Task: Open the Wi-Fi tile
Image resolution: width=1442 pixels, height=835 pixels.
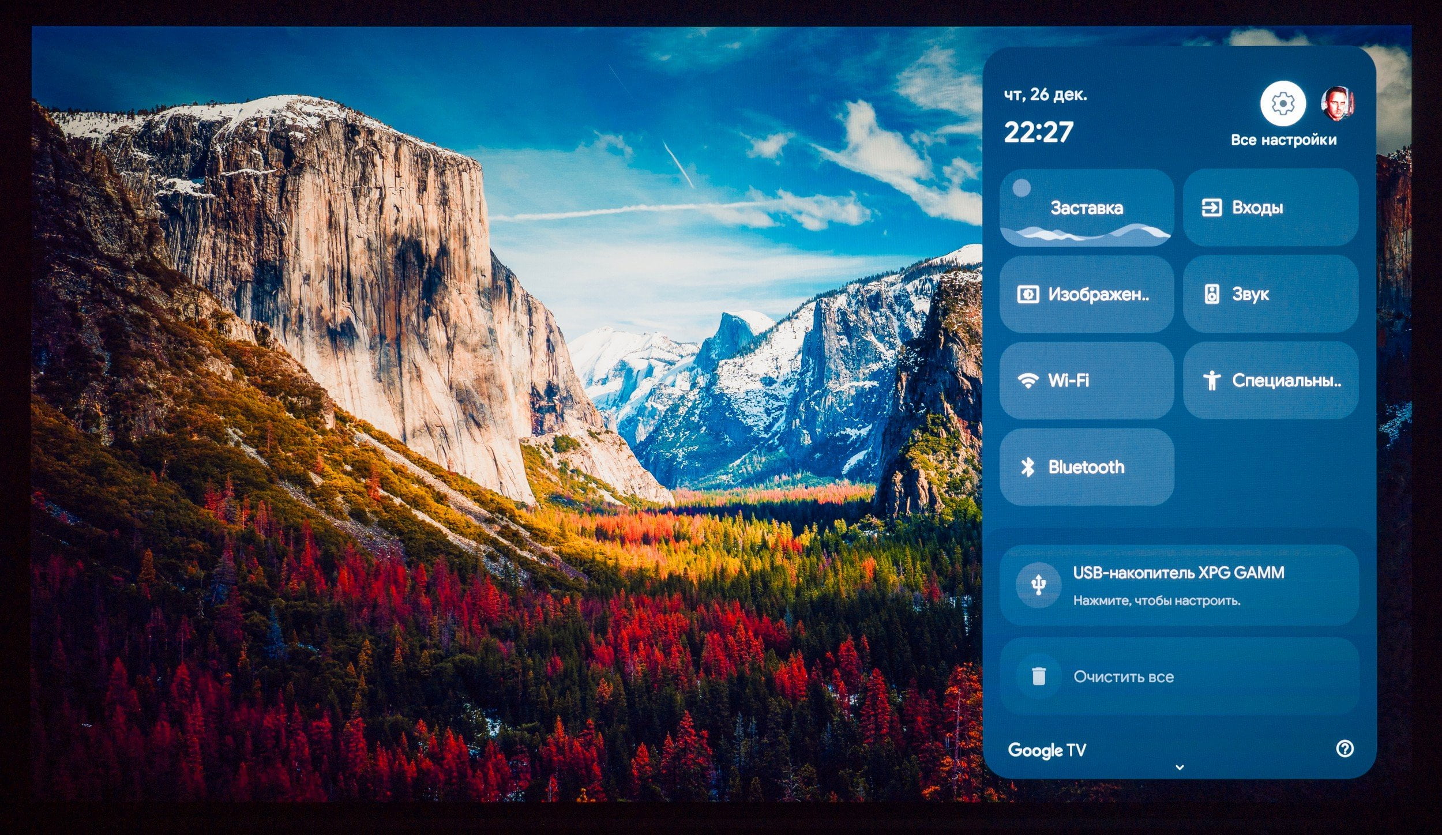Action: 1087,381
